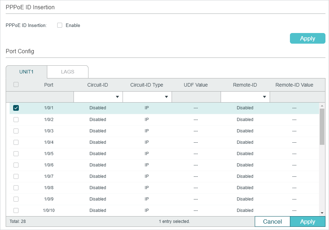Click the table's vertical scrollbar thumb
This screenshot has width=329, height=230.
click(x=322, y=127)
